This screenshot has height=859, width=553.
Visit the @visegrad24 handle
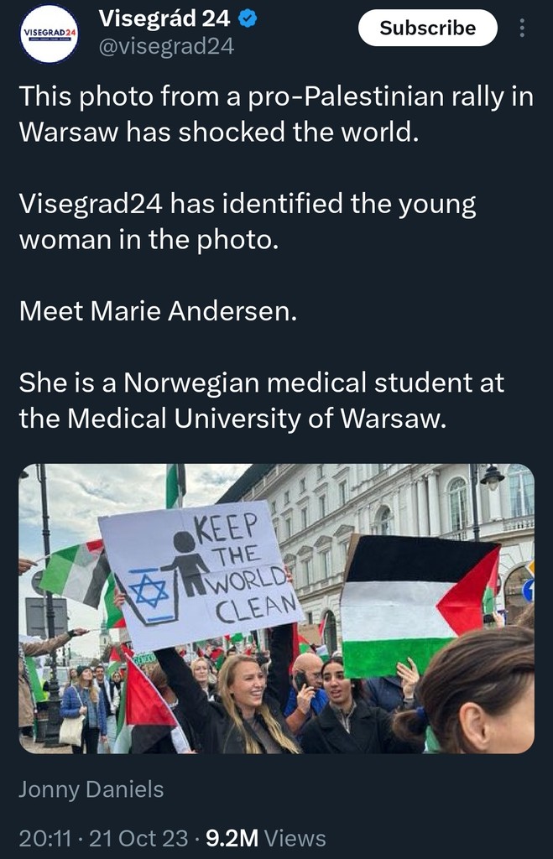[166, 47]
